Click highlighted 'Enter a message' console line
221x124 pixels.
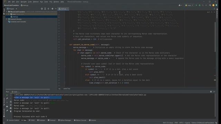coord(38,97)
